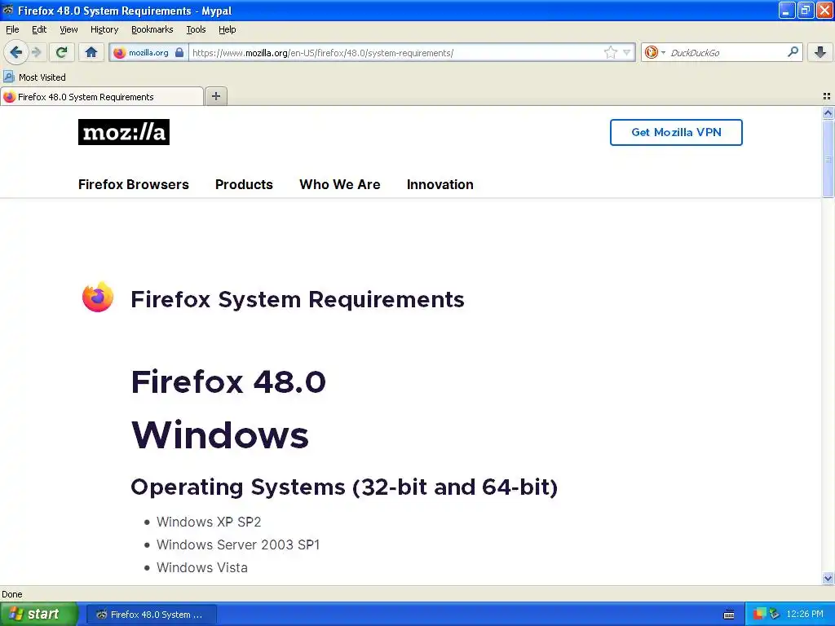Click the tab groups grid icon
This screenshot has width=835, height=626.
(827, 96)
